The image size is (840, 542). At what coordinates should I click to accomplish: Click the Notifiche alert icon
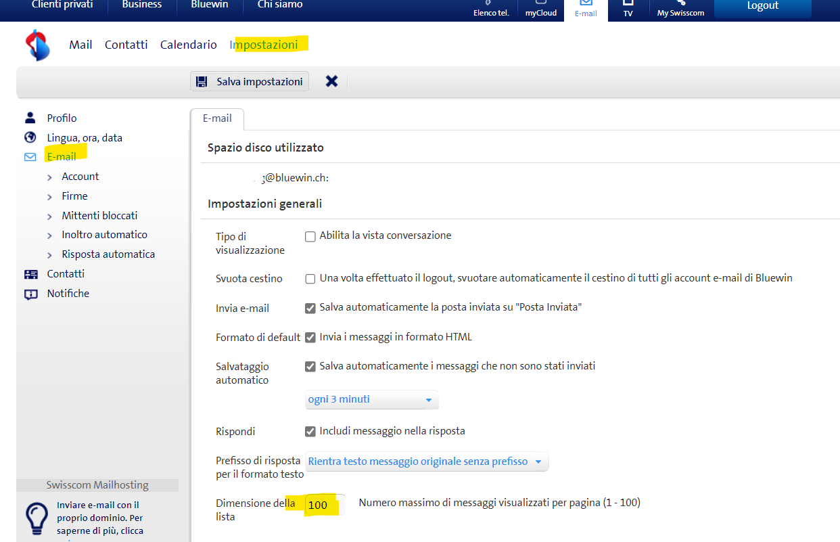click(30, 294)
